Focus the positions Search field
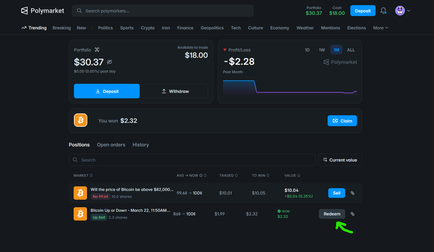 click(x=192, y=160)
